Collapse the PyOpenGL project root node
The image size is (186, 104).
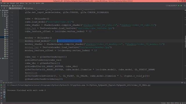[x=1, y=10]
